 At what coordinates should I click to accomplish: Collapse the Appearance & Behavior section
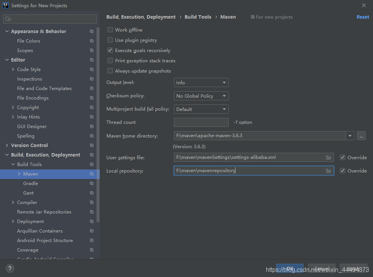tap(7, 32)
